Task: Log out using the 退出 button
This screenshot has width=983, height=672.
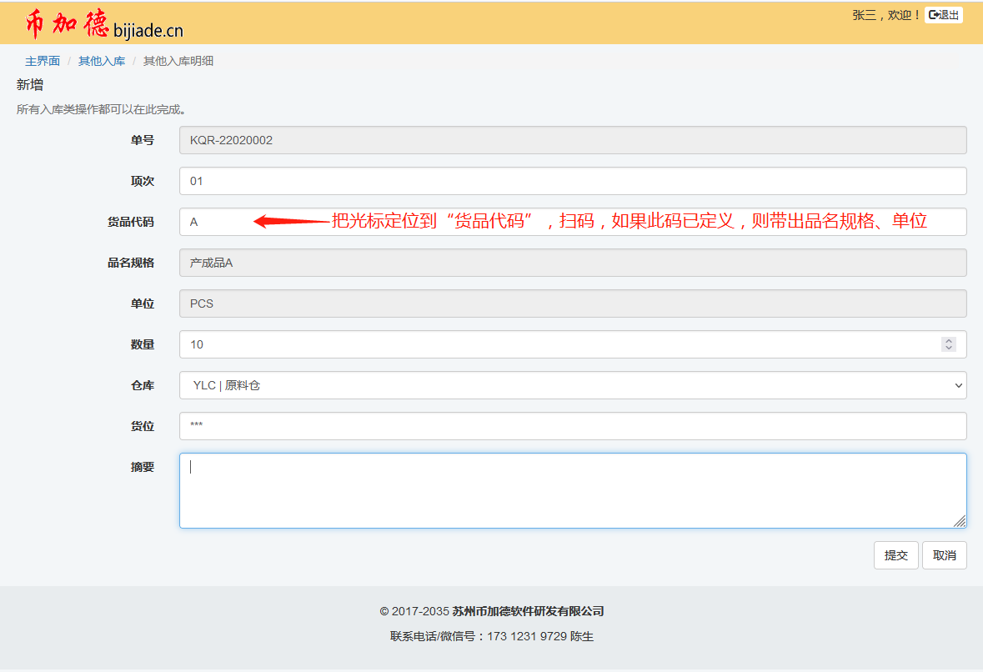Action: click(944, 15)
